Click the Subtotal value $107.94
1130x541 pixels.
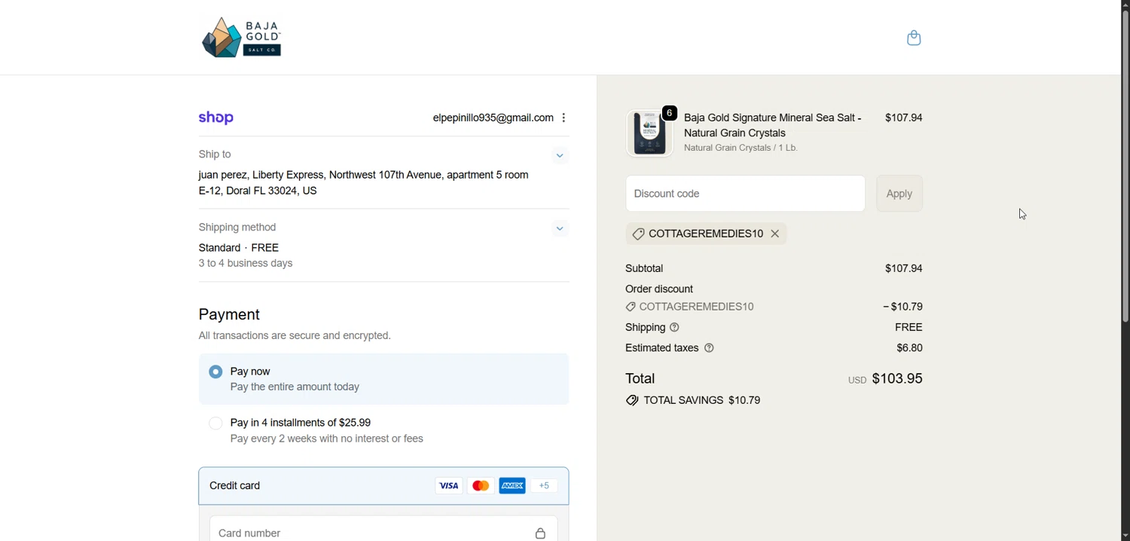click(x=904, y=269)
